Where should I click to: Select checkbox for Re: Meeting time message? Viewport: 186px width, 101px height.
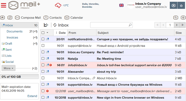43,59
